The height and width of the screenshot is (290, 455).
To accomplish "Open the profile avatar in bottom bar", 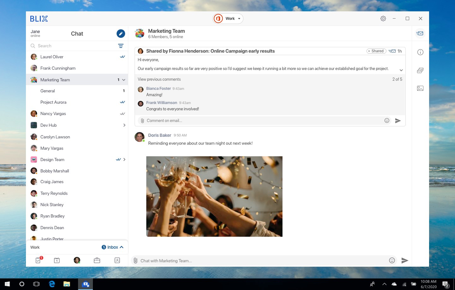I will (77, 260).
